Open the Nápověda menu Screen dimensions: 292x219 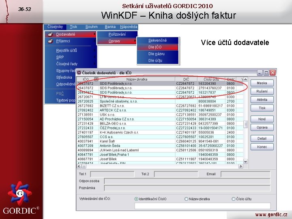coord(129,27)
